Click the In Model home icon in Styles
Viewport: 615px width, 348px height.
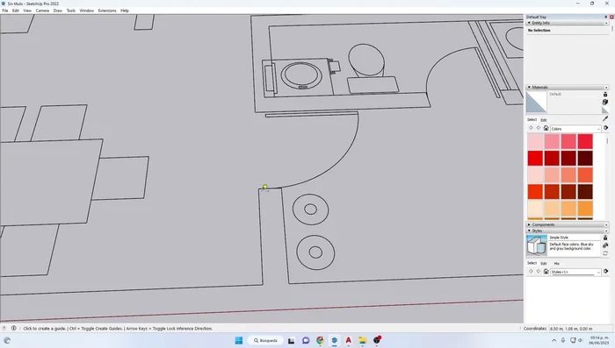(546, 271)
